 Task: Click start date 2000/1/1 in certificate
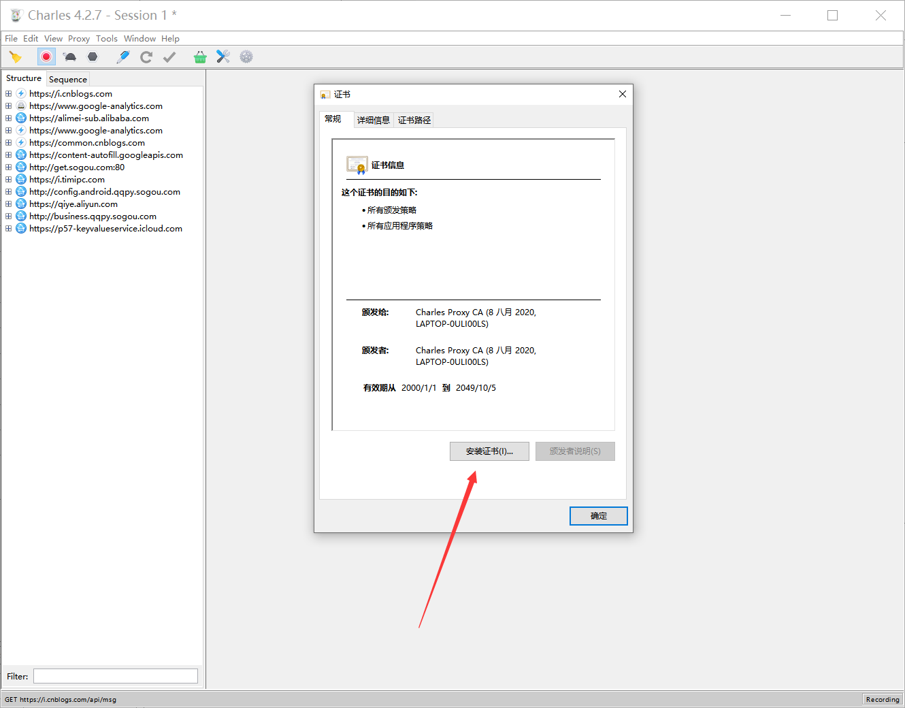(x=418, y=388)
